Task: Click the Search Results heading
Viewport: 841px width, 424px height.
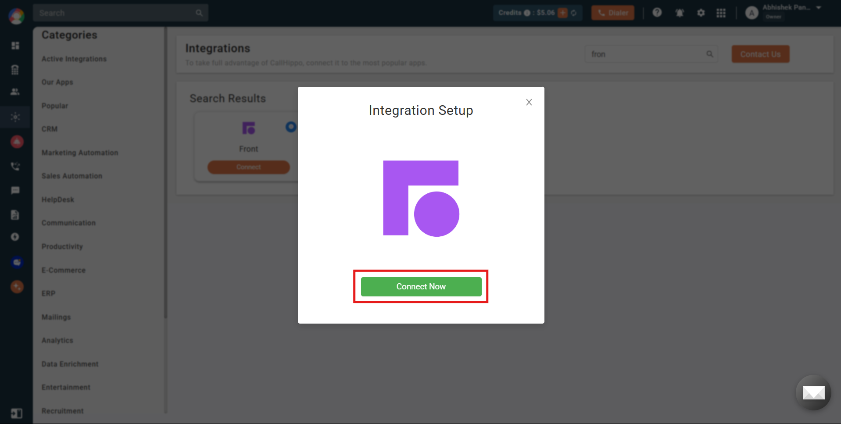Action: pos(227,98)
